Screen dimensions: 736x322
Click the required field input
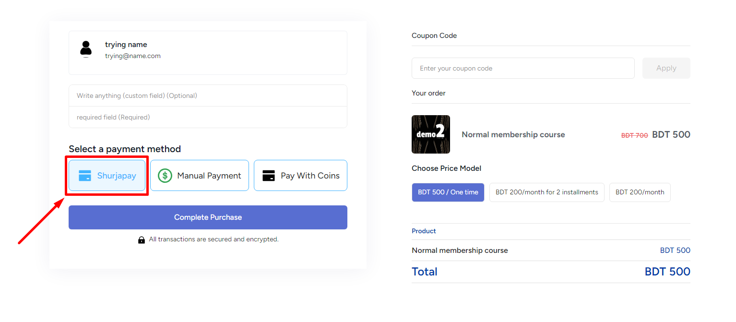(208, 117)
